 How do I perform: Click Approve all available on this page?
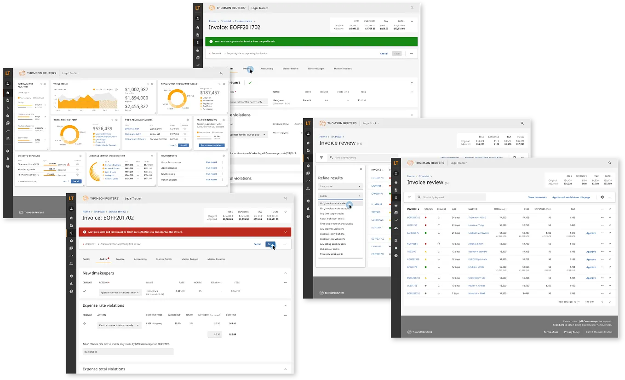571,197
